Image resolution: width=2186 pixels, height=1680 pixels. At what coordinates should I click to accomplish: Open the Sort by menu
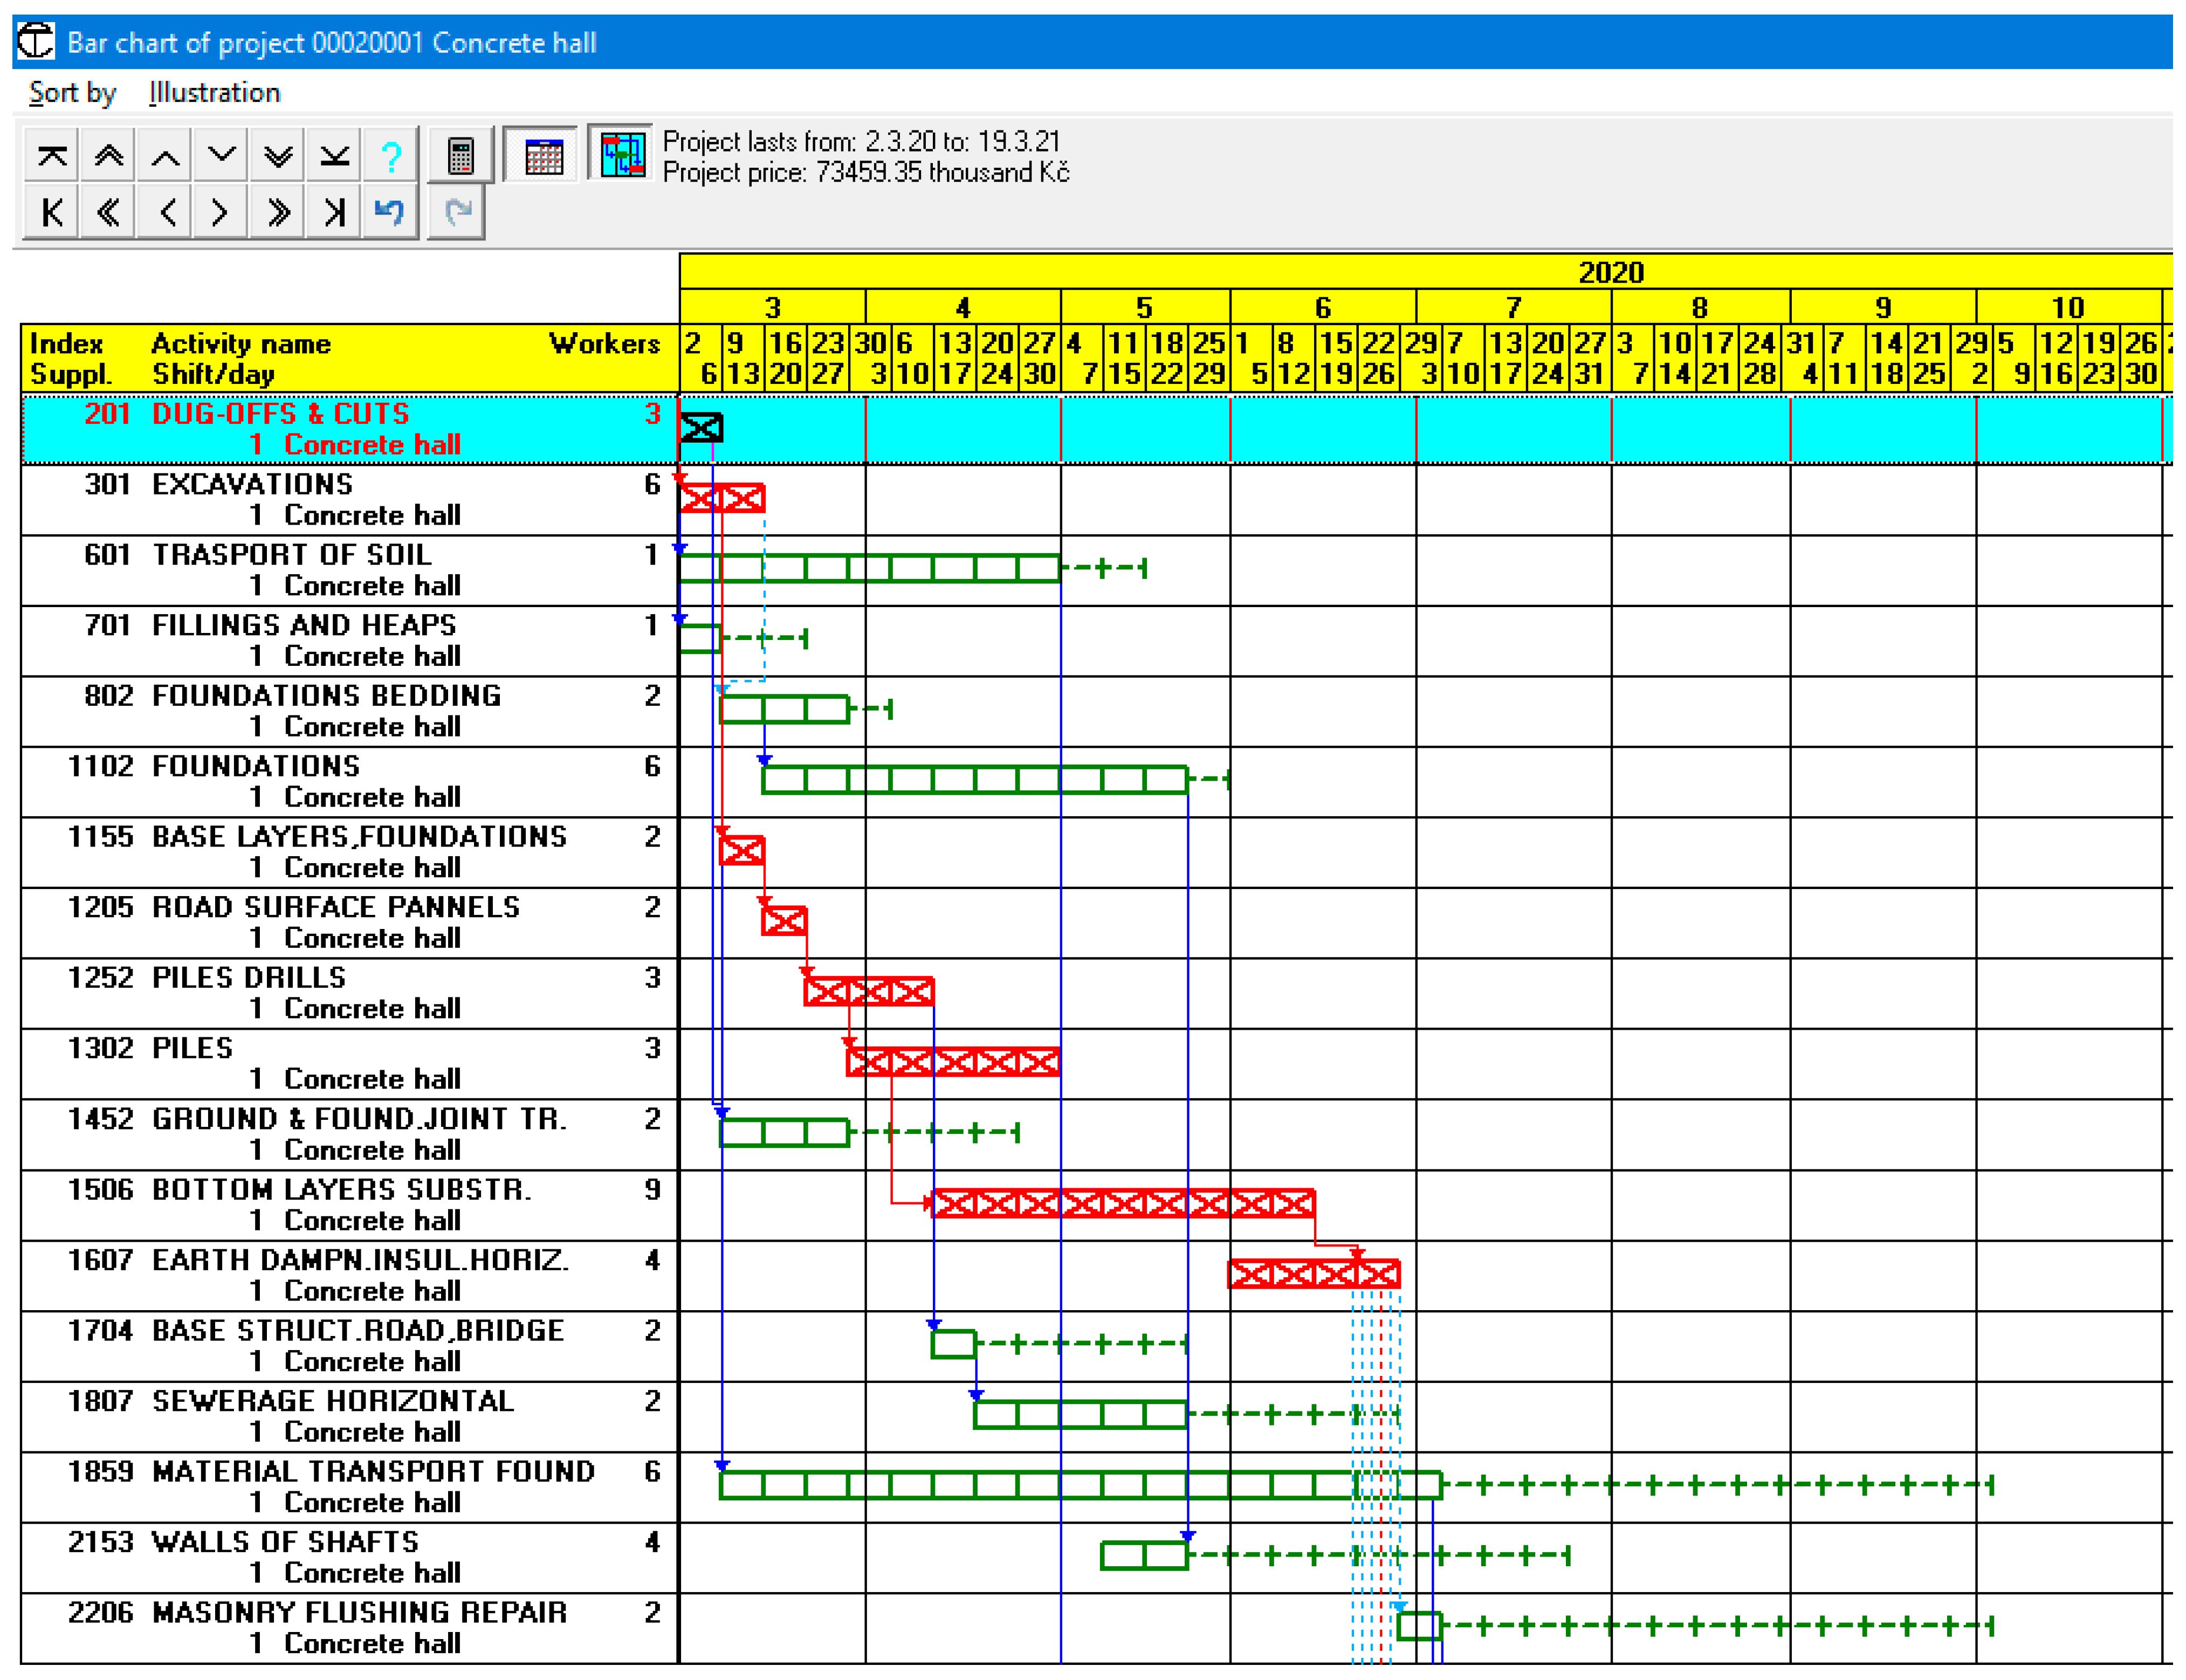(72, 93)
